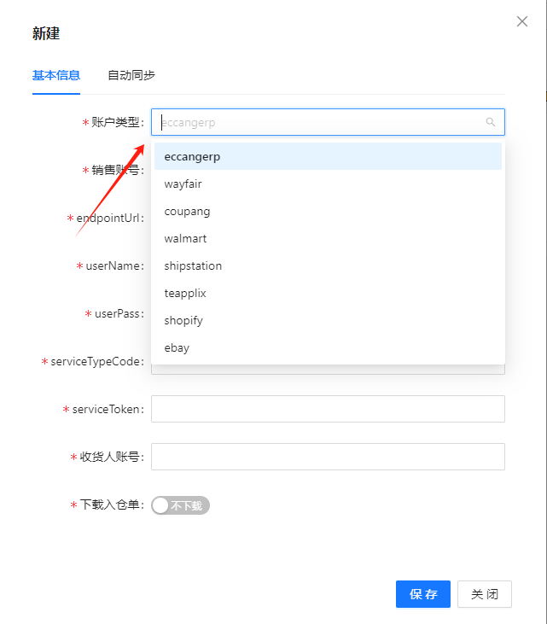The width and height of the screenshot is (547, 624).
Task: Pick shopify from the dropdown
Action: (x=328, y=320)
